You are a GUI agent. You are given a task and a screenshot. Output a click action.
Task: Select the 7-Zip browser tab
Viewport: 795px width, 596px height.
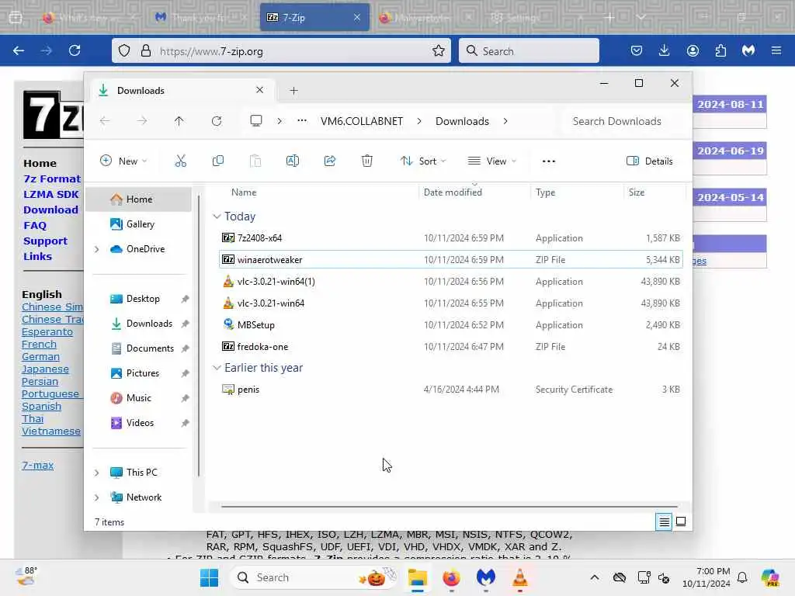tap(314, 17)
